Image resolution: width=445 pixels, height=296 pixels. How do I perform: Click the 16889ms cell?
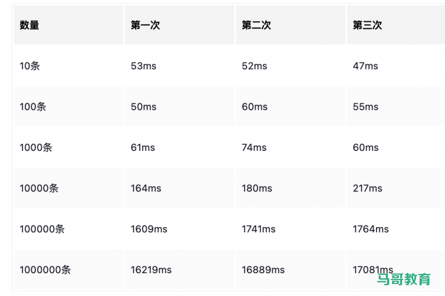262,270
